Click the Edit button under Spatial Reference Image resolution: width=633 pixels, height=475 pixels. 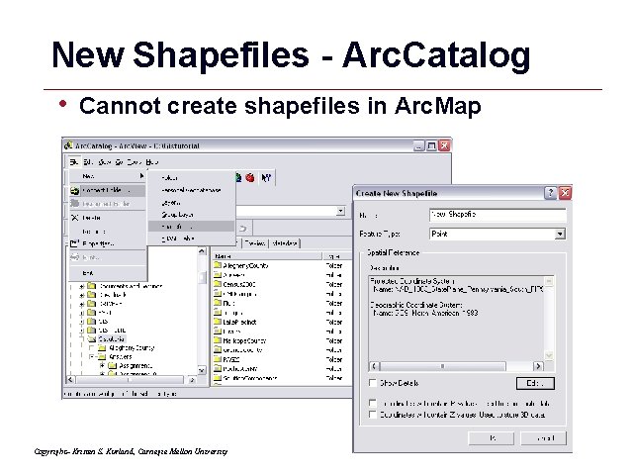pyautogui.click(x=535, y=383)
